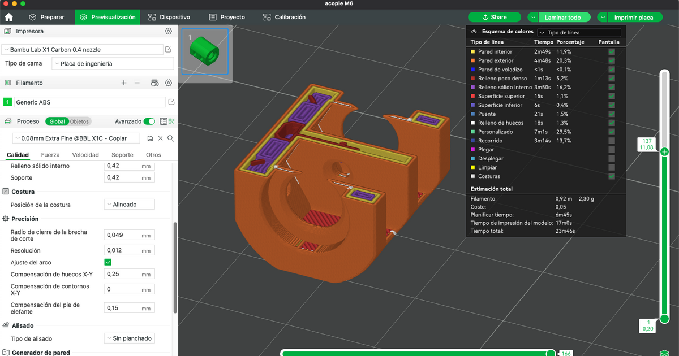The width and height of the screenshot is (679, 356).
Task: Open printer settings gear in Impresora section
Action: coord(168,31)
